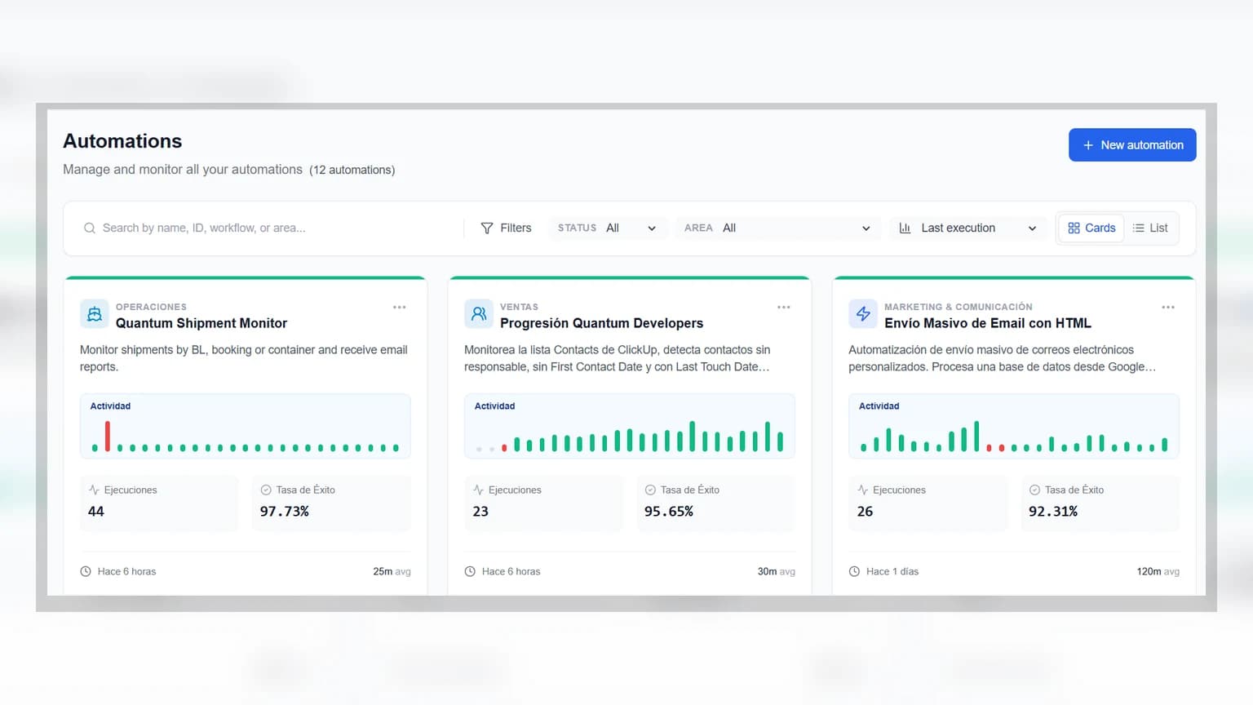This screenshot has height=705, width=1253.
Task: Open the Quantum Shipment Monitor title
Action: [201, 323]
